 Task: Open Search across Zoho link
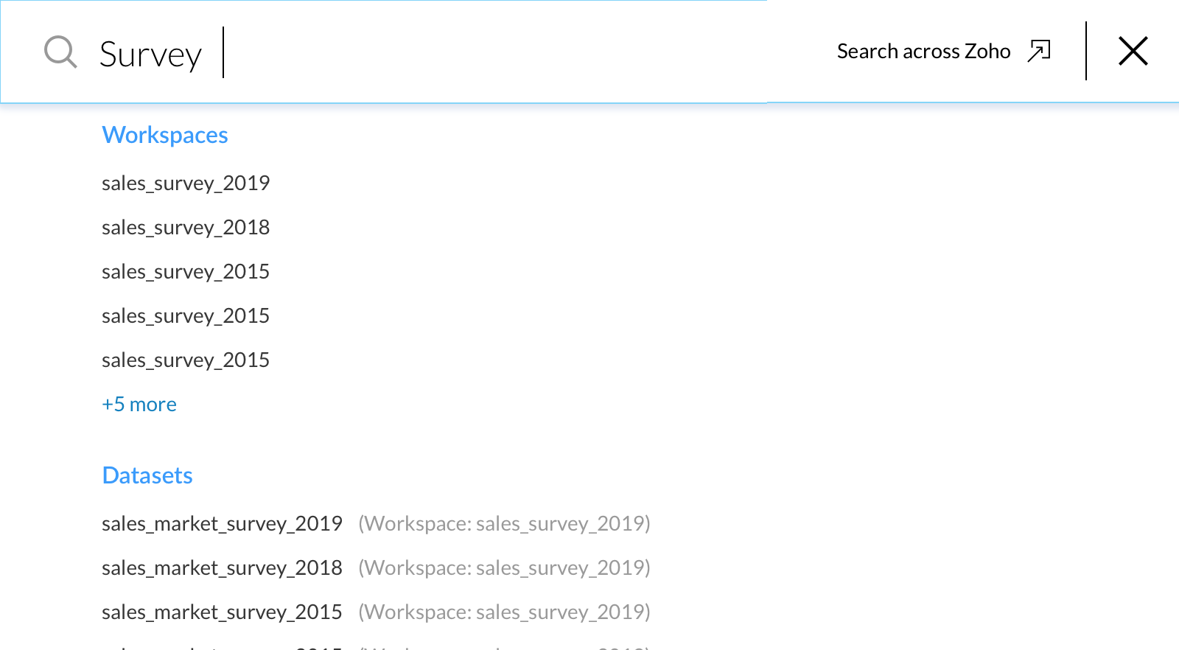click(x=923, y=51)
